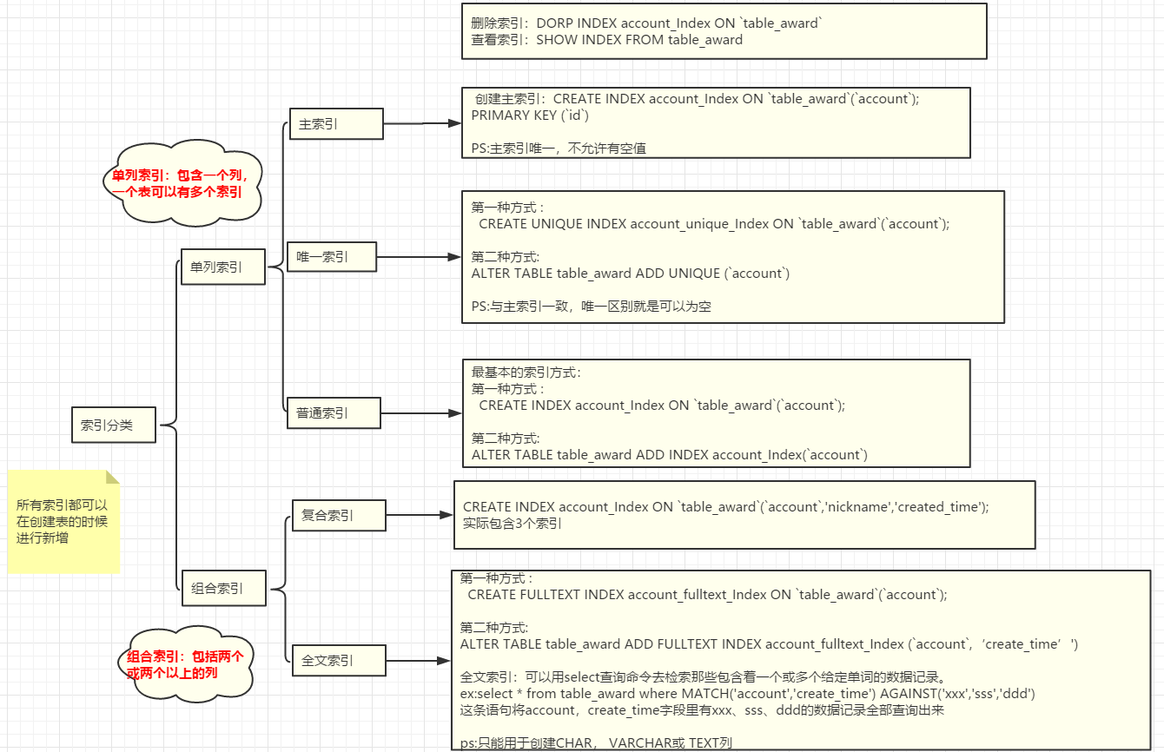
Task: Select the 复合索引 node
Action: 337,515
